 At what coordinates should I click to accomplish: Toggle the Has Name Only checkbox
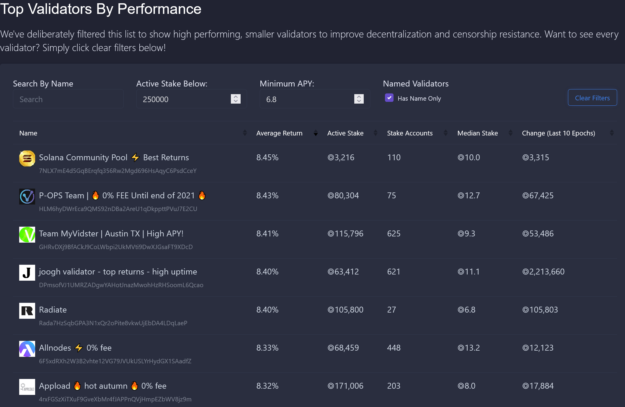pos(389,98)
